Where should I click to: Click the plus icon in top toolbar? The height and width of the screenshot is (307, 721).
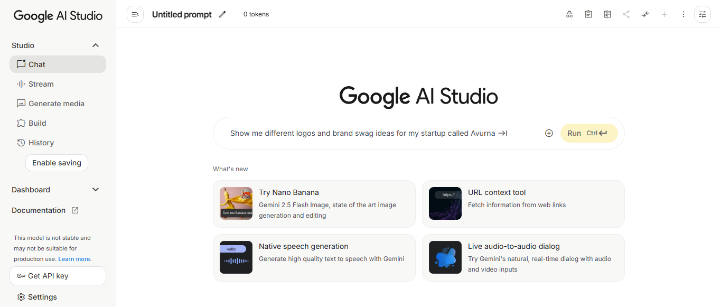pos(664,14)
